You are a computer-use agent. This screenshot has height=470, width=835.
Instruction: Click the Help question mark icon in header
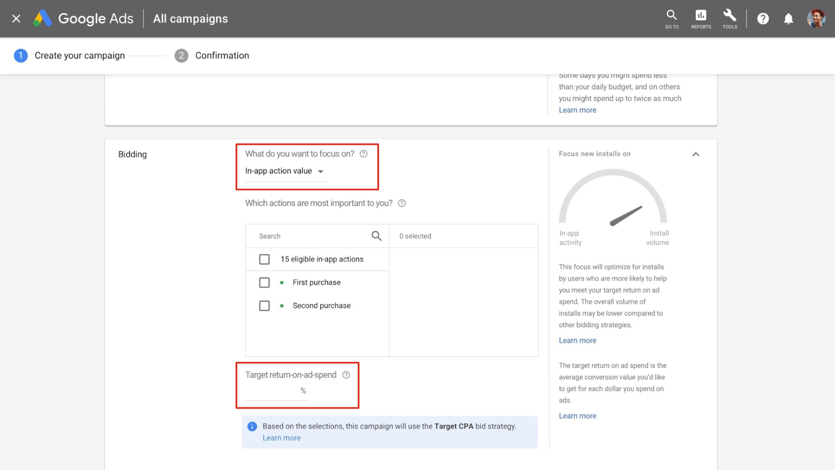point(763,19)
